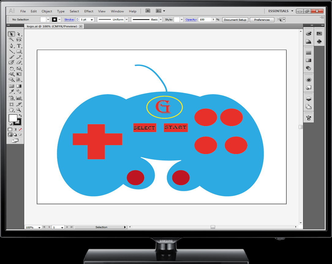
Task: Choose the Eyedropper tool
Action: 11,91
